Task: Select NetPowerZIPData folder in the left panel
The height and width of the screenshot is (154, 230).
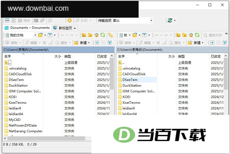Action: [x=22, y=125]
